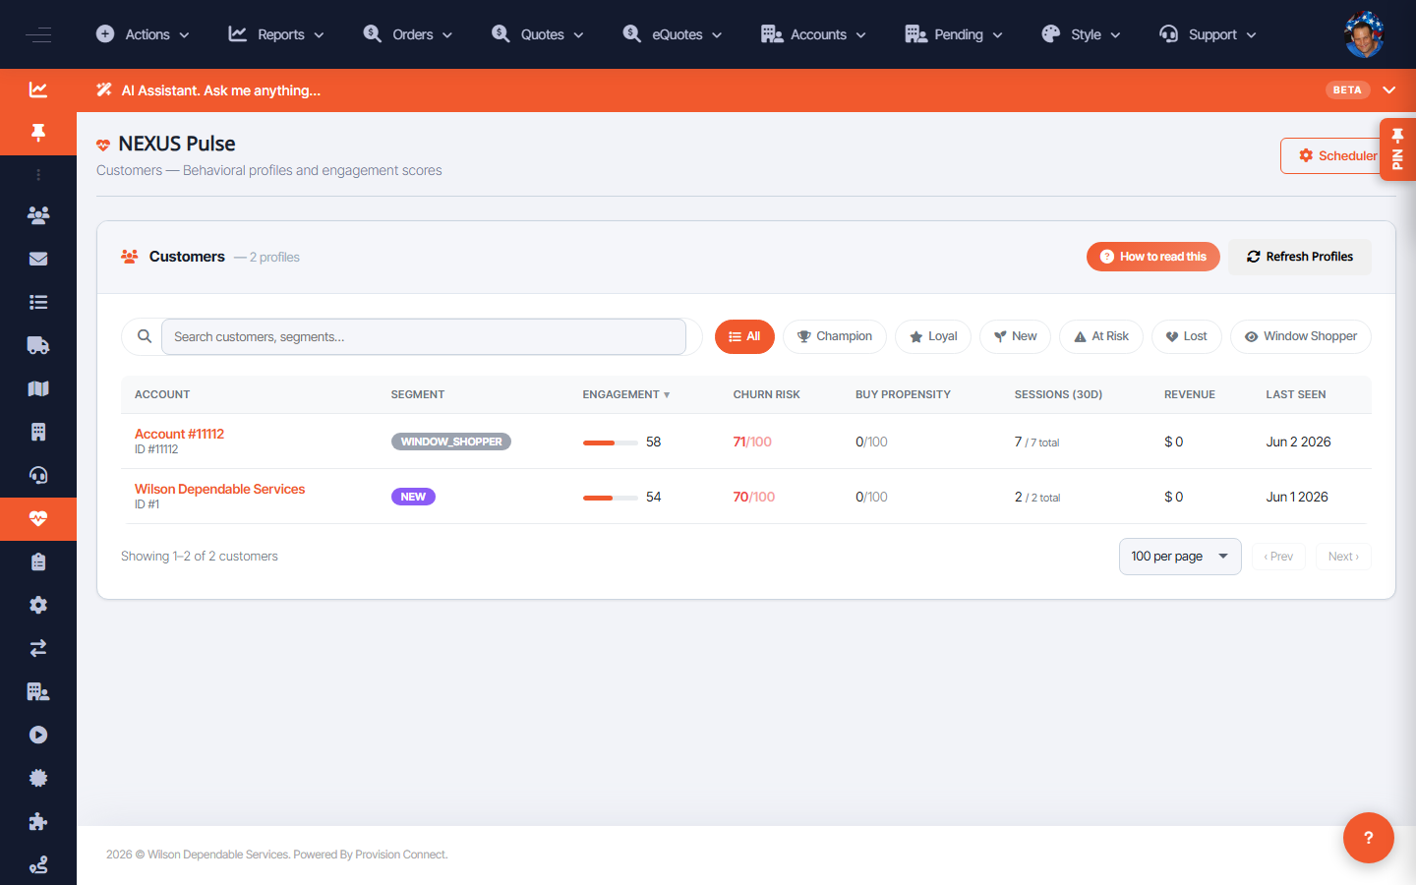
Task: Go to Next page
Action: coord(1343,557)
